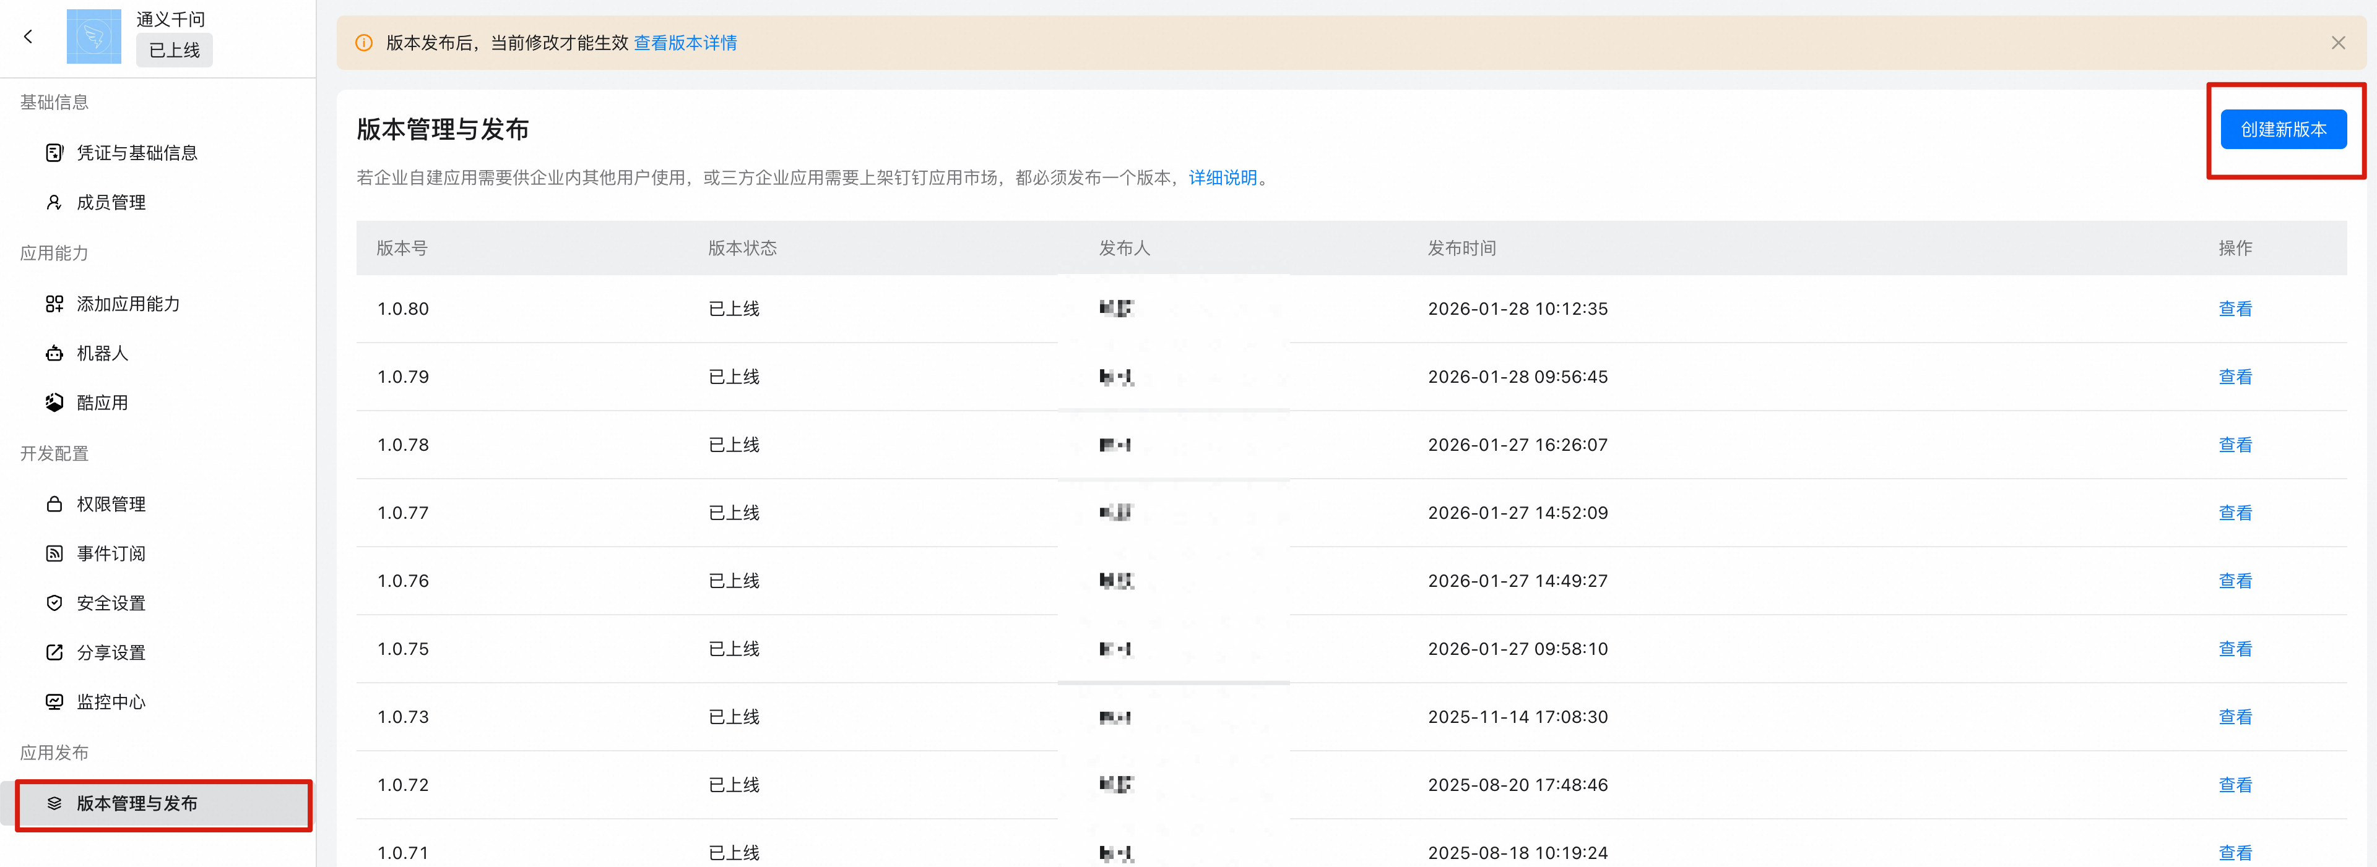Screen dimensions: 2377x867
Task: Click the lock icon for 权限管理
Action: tap(54, 504)
